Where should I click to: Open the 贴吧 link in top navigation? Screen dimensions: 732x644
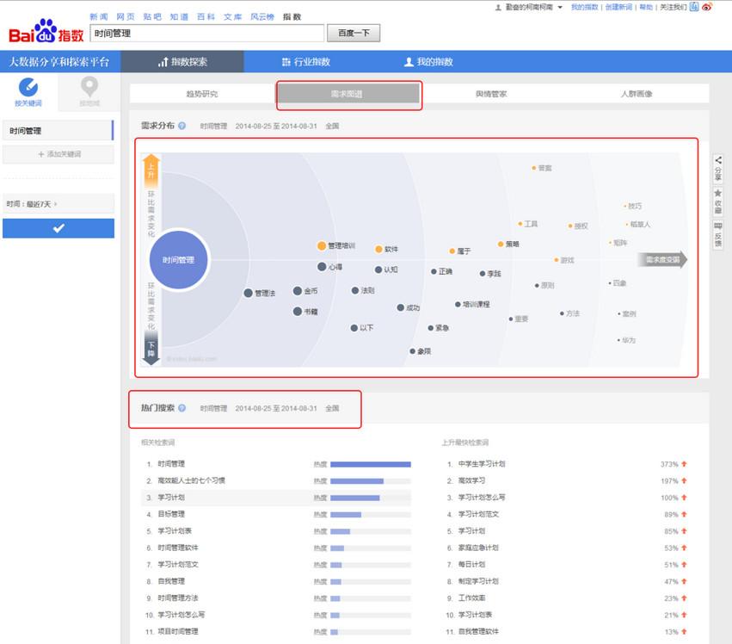click(152, 17)
